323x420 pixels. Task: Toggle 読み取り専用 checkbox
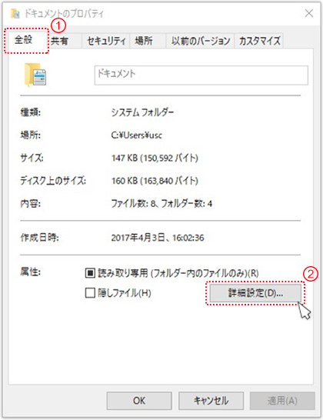coord(90,273)
